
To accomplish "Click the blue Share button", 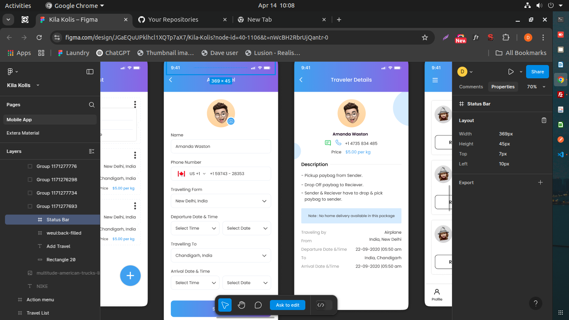I will [x=537, y=72].
